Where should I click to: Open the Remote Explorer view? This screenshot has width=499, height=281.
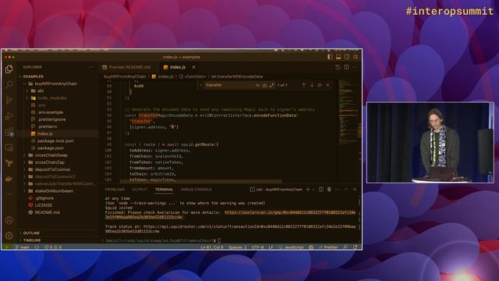click(9, 148)
